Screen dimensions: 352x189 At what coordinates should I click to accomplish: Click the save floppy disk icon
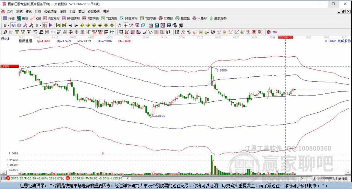pyautogui.click(x=168, y=25)
